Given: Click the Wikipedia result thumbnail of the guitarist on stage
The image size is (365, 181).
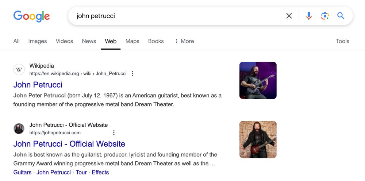Looking at the screenshot, I should point(258,80).
